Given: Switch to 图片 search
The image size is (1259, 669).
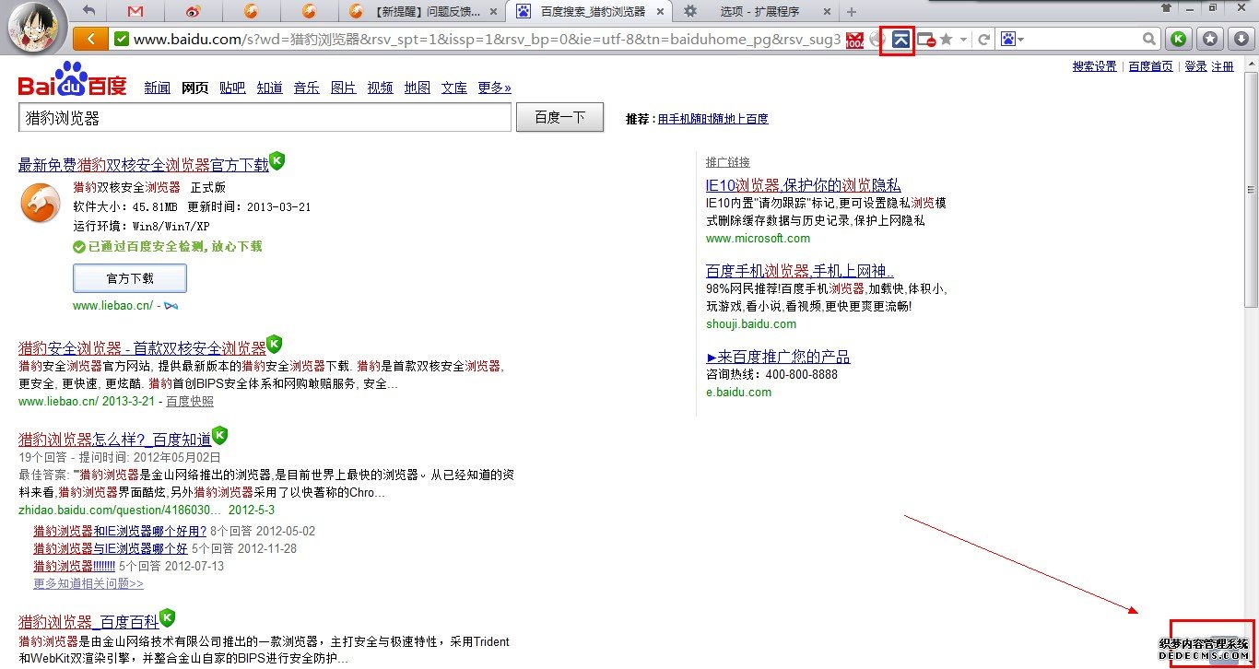Looking at the screenshot, I should (x=344, y=88).
